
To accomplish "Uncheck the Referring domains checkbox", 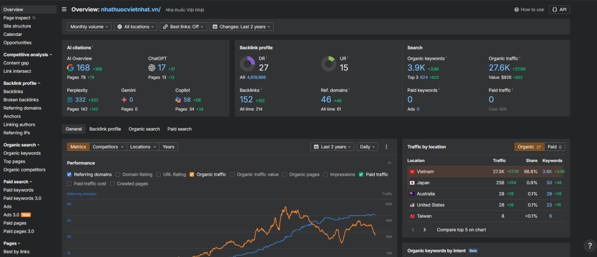I will [70, 174].
